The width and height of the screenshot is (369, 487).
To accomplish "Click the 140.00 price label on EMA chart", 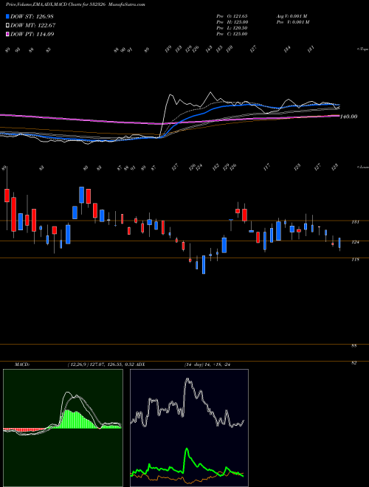I will (348, 117).
